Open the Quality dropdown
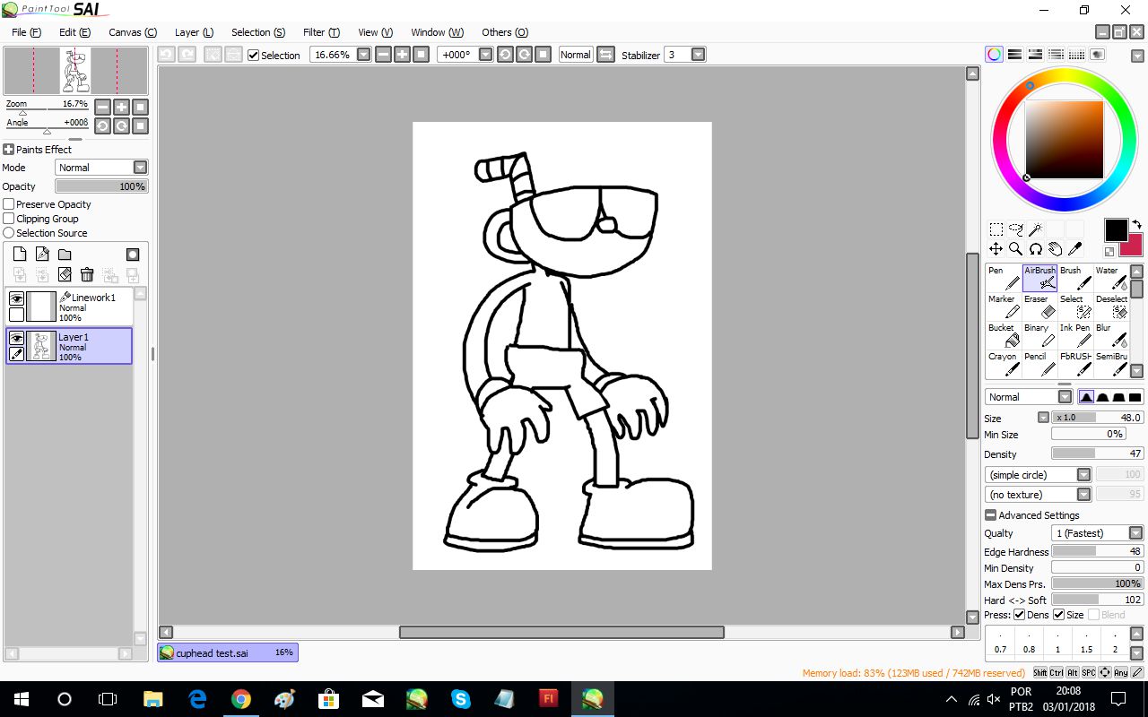The width and height of the screenshot is (1148, 717). pyautogui.click(x=1098, y=533)
